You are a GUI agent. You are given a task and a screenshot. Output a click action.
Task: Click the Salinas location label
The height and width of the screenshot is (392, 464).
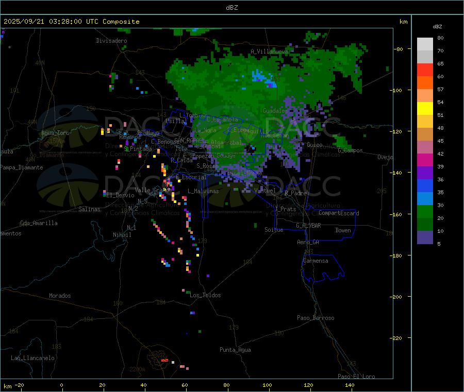[89, 209]
